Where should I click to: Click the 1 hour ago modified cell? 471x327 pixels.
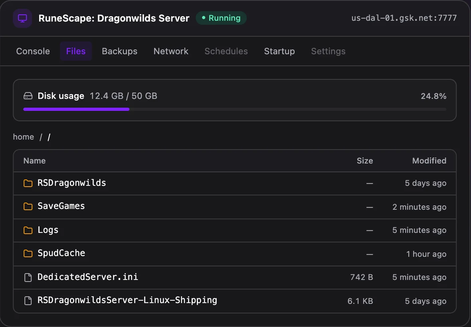(x=426, y=254)
